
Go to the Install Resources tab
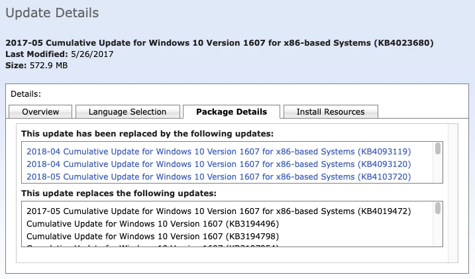tap(330, 112)
